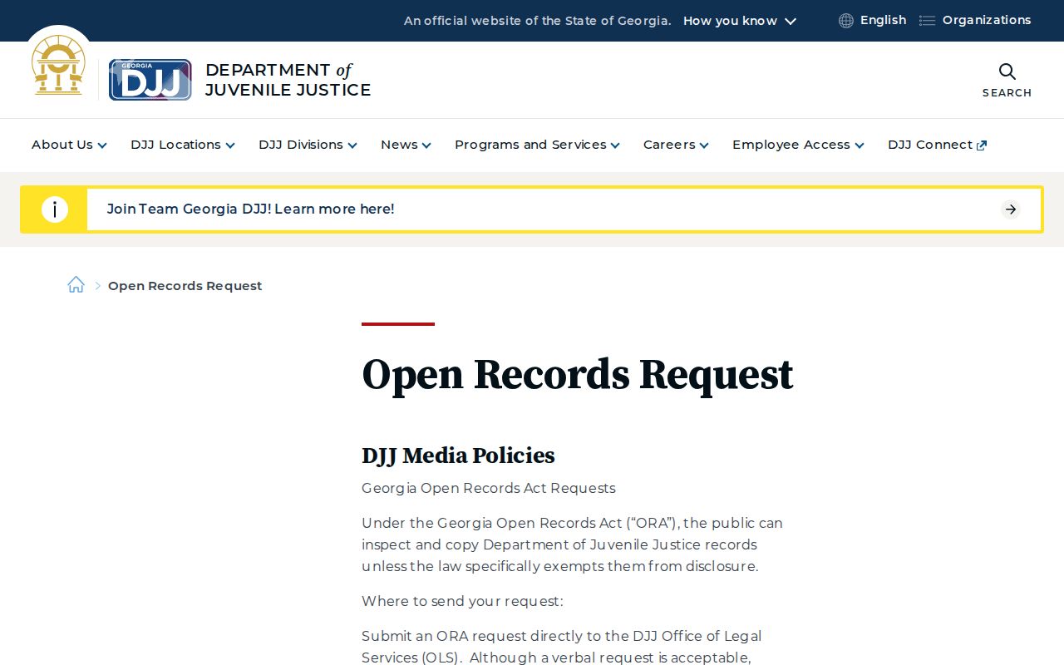Open the About Us menu
Viewport: 1064px width, 665px height.
69,145
